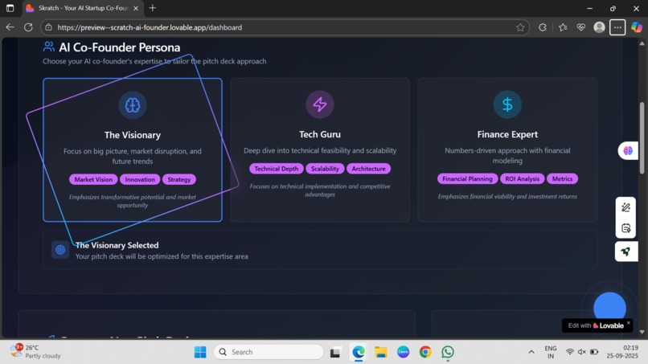Viewport: 648px width, 364px height.
Task: Open Task View on taskbar
Action: (334, 353)
